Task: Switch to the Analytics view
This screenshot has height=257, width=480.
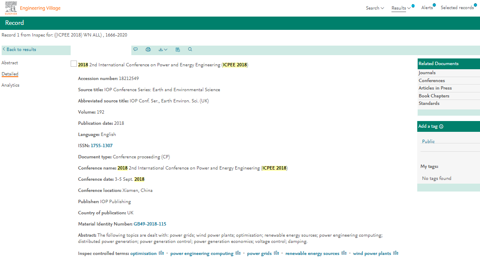Action: 10,85
